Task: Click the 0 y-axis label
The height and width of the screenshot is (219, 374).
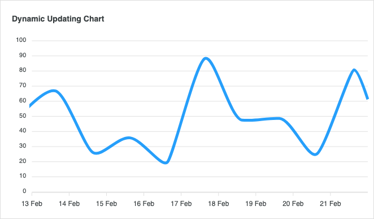Action: click(x=24, y=191)
